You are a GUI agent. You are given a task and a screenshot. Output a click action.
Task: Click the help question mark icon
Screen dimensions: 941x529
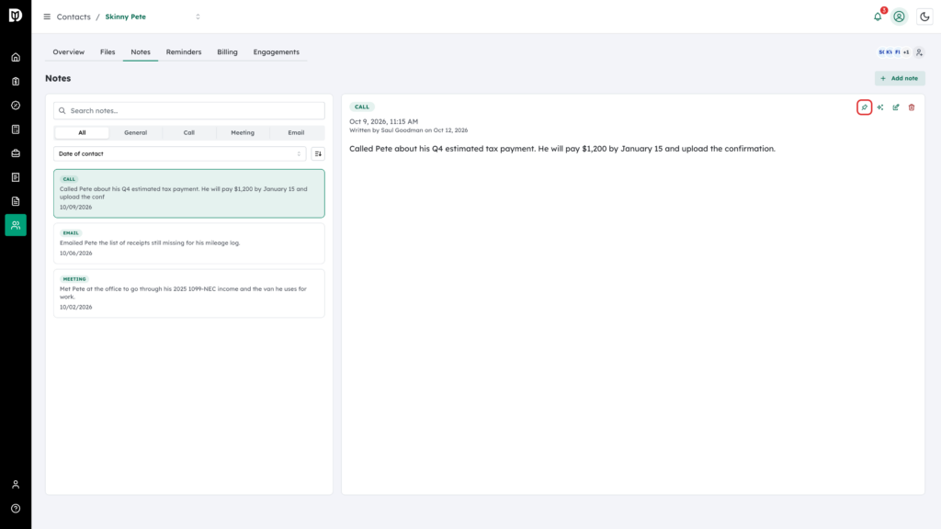[x=16, y=509]
